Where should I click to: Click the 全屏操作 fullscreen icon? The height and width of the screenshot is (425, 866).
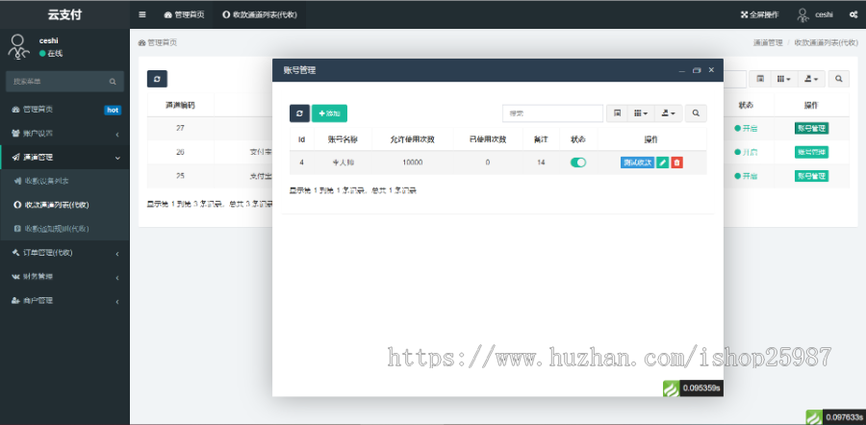click(x=744, y=14)
